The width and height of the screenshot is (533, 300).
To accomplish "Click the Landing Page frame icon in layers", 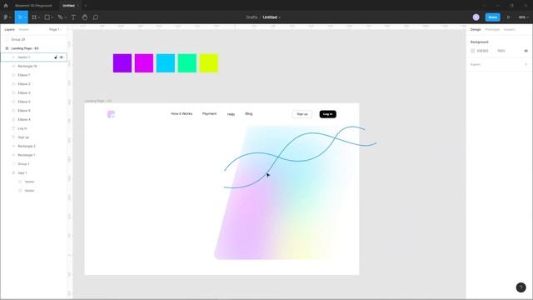I will pos(7,48).
